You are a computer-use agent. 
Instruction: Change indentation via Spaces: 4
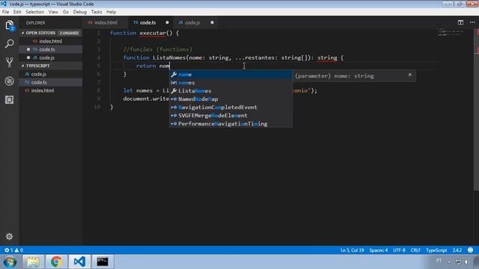(379, 250)
